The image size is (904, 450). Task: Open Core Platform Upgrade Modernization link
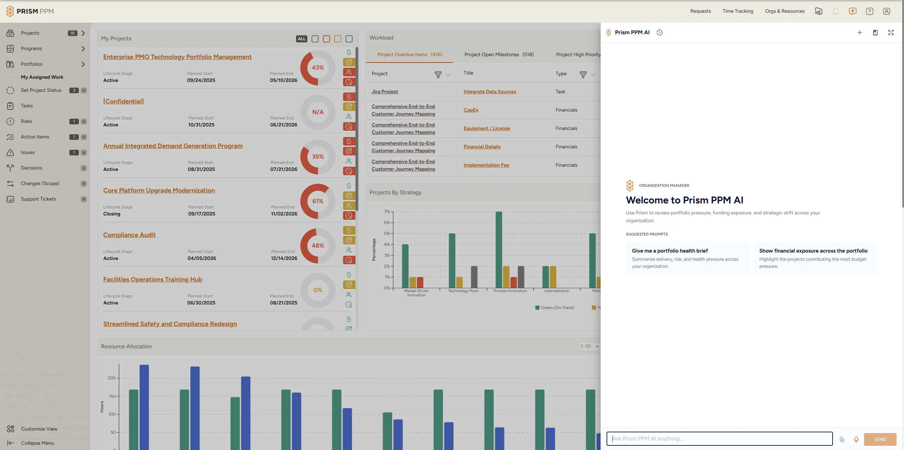tap(159, 190)
